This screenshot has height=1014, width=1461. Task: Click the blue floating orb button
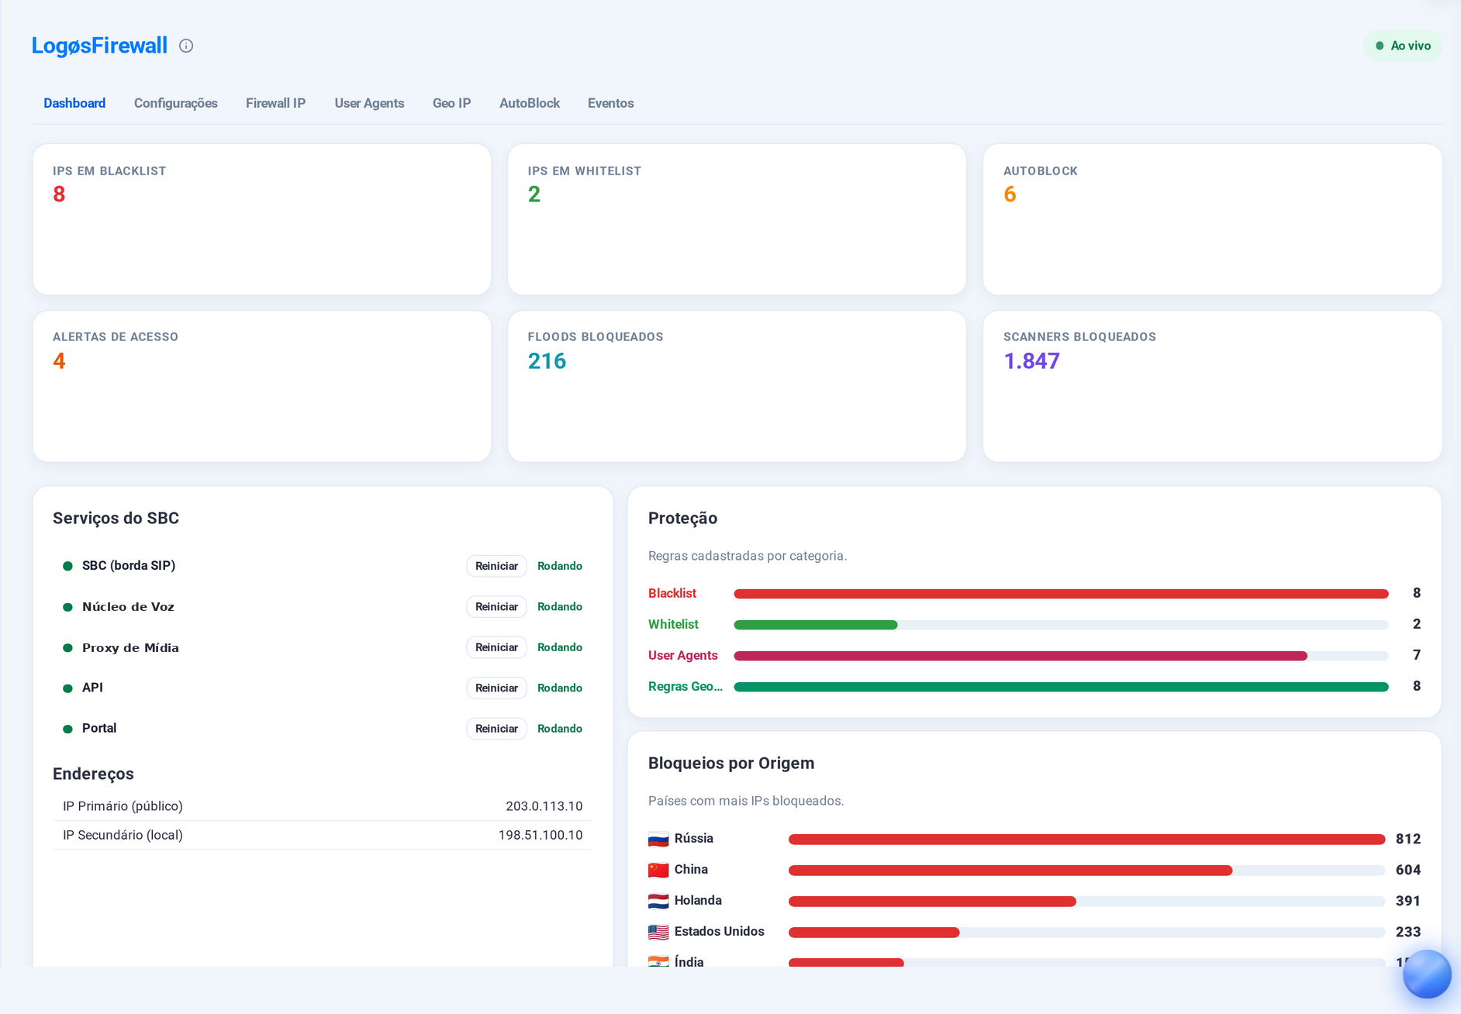coord(1426,974)
